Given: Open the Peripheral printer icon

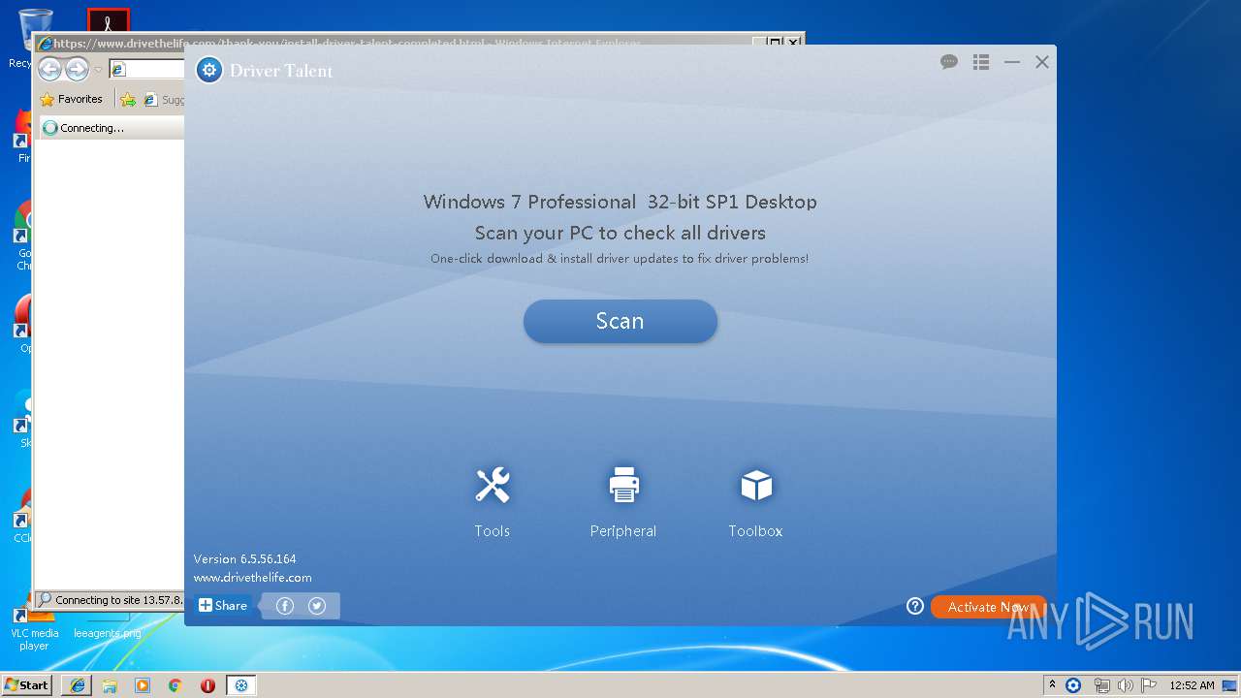Looking at the screenshot, I should tap(623, 485).
